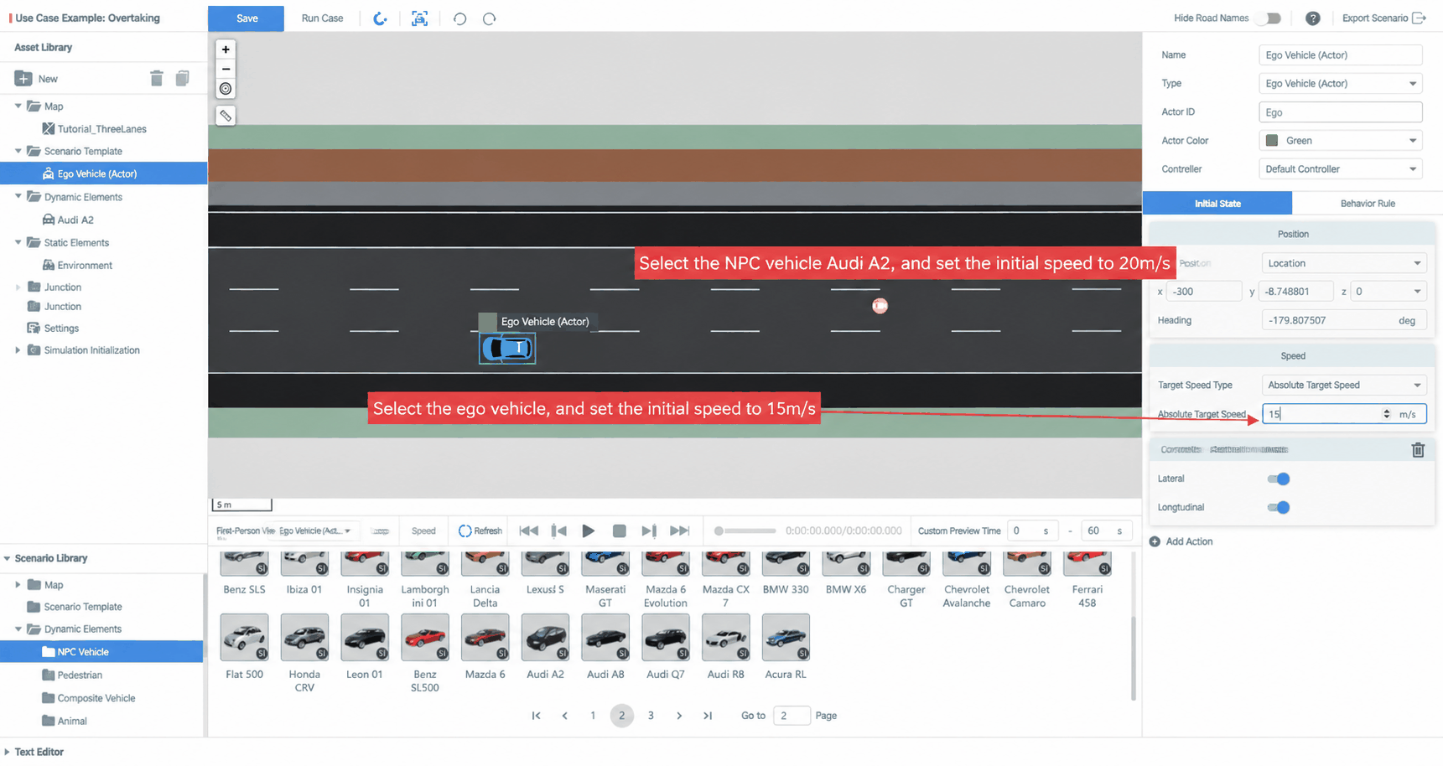Open the First-Person View vehicle dropdown
The height and width of the screenshot is (766, 1443).
click(x=315, y=531)
